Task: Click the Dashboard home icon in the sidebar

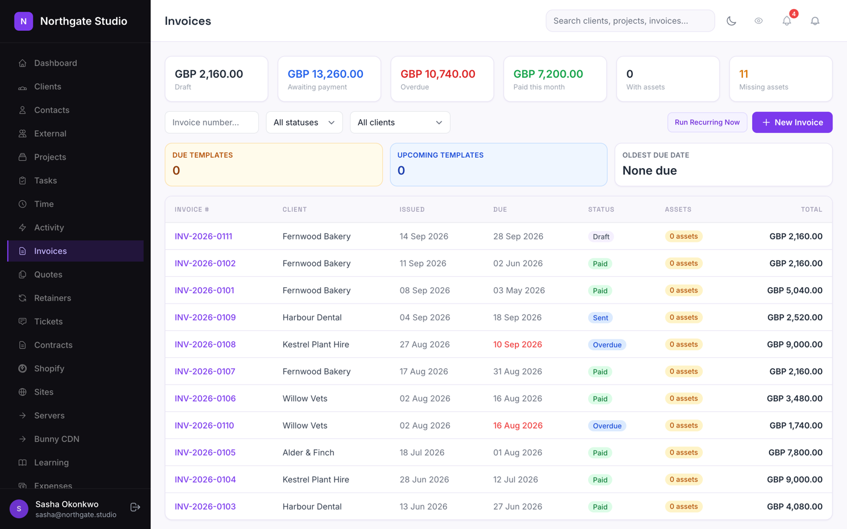Action: coord(22,63)
